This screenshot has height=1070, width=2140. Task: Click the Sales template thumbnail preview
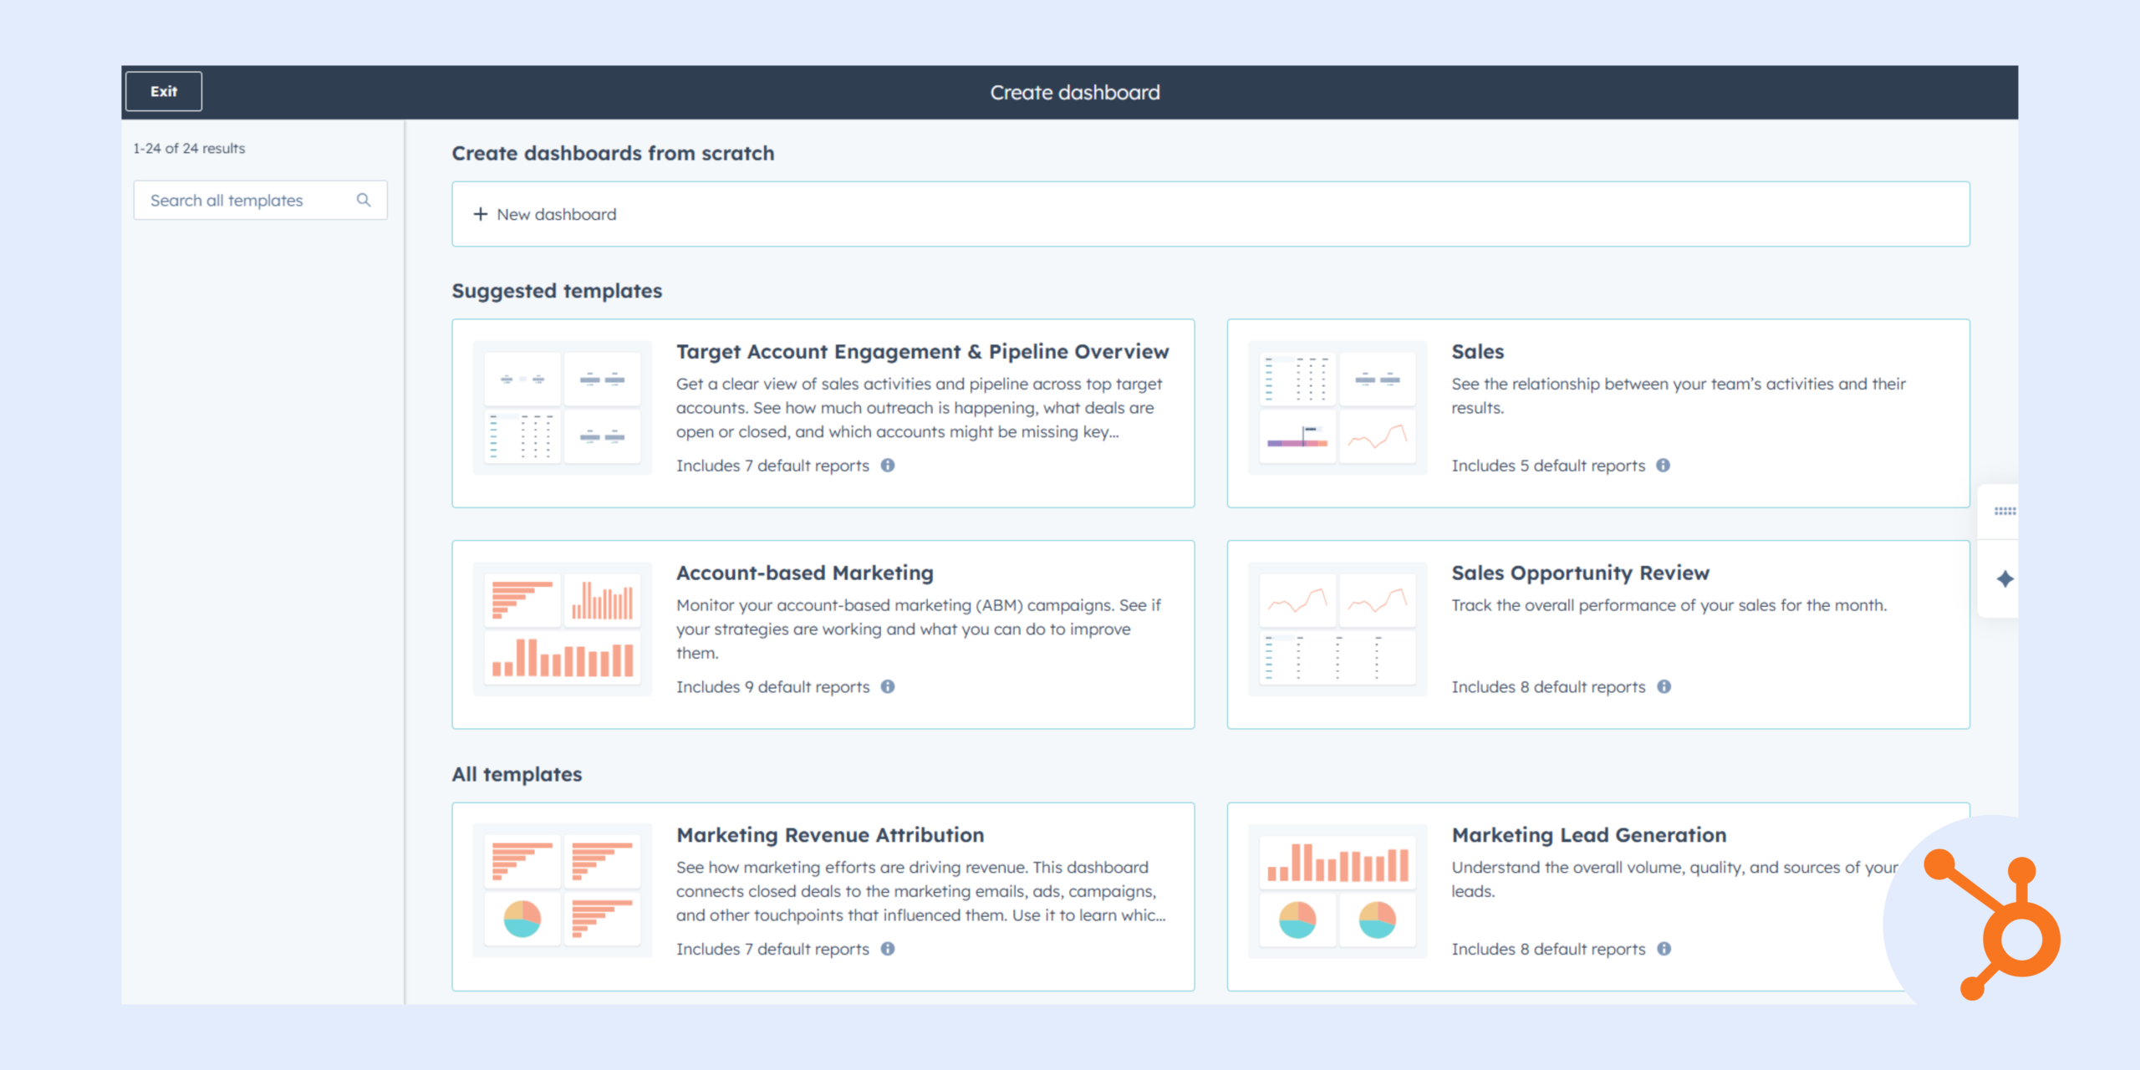click(1337, 408)
